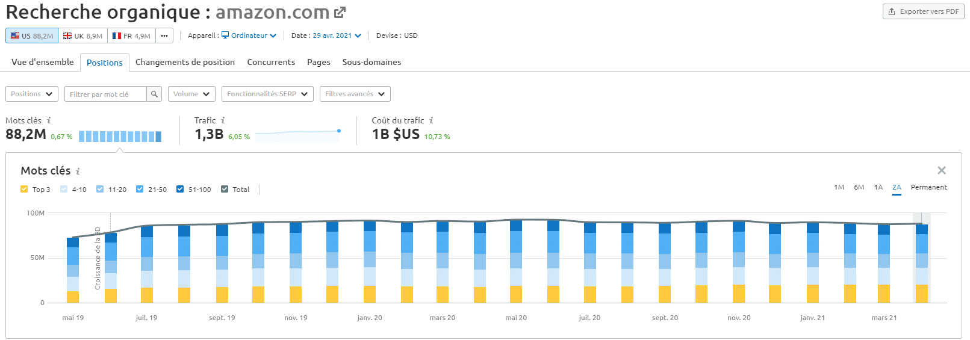The image size is (970, 340).
Task: Click info icon next to Mots clés metric
Action: tap(49, 120)
